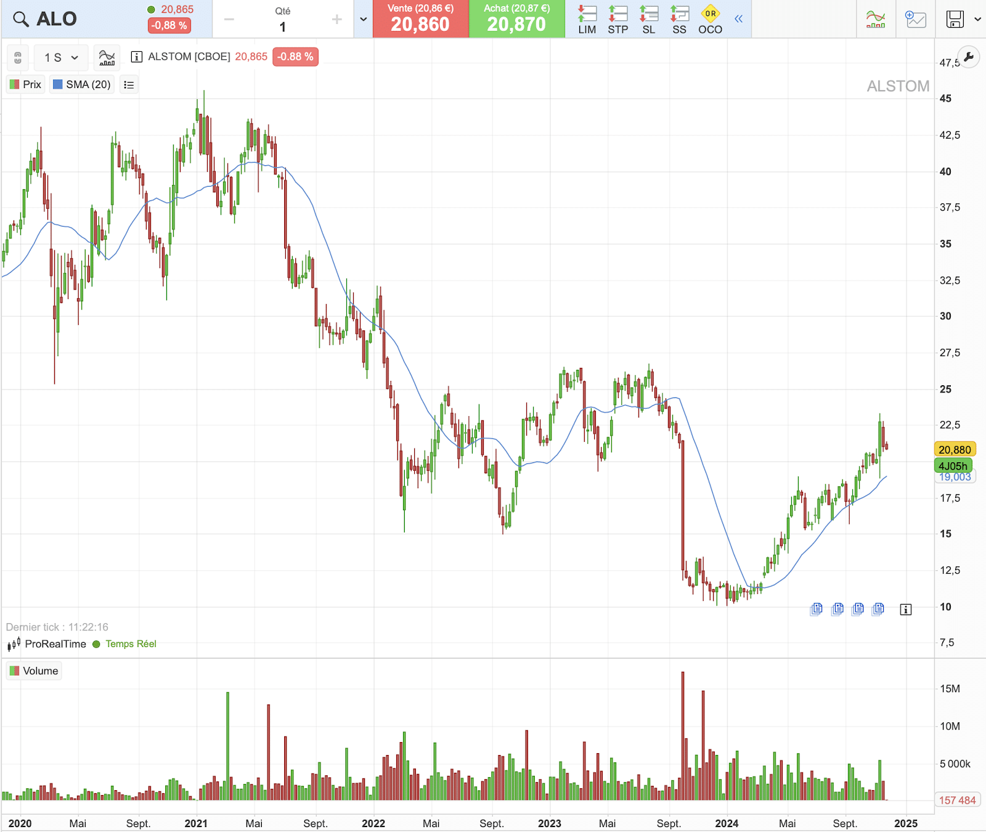Place a LIM limit order
Screen dimensions: 986x832
coord(587,19)
